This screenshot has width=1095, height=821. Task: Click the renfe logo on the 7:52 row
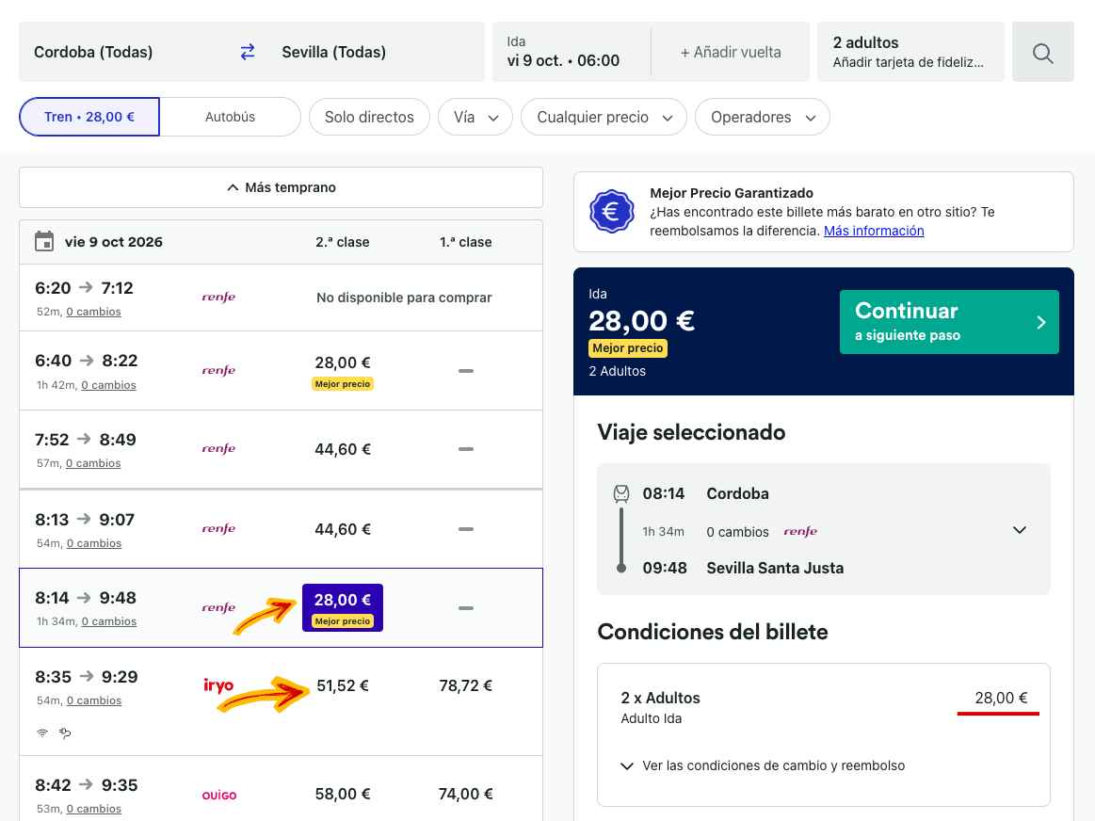[218, 448]
